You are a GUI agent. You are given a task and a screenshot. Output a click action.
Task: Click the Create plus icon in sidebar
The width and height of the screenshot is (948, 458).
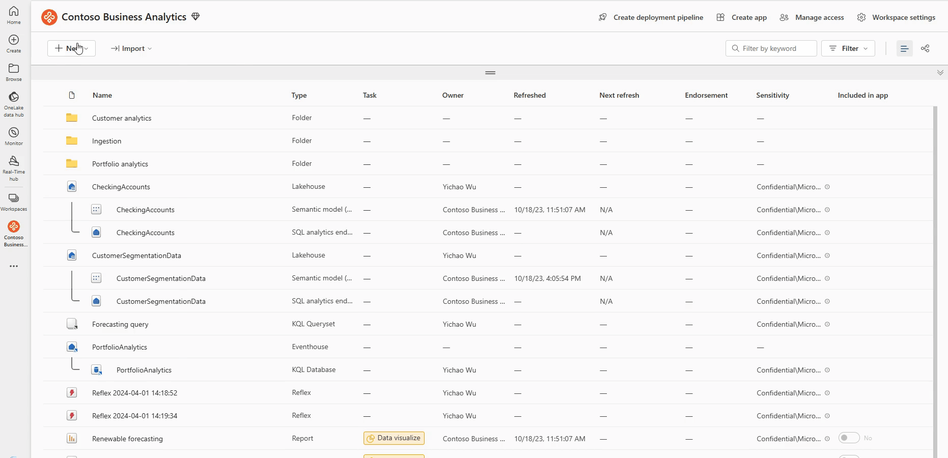point(14,40)
